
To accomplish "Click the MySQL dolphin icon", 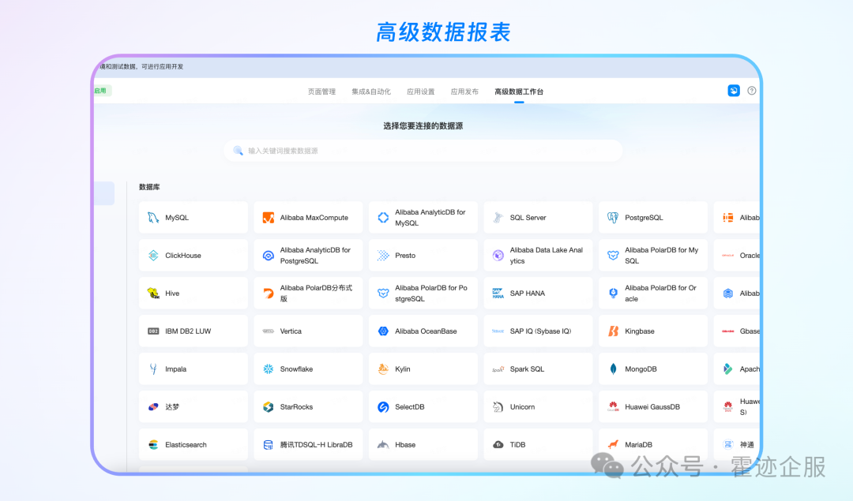I will tap(153, 218).
